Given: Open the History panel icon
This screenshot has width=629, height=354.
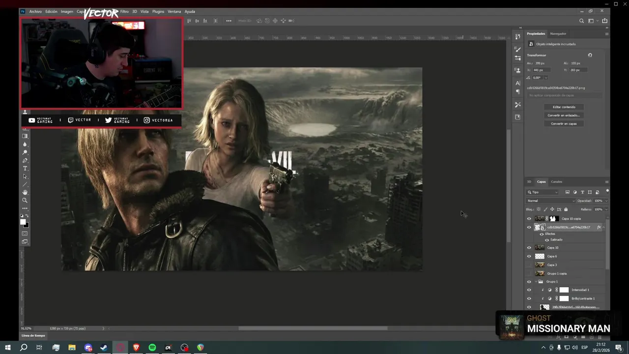Looking at the screenshot, I should 517,37.
